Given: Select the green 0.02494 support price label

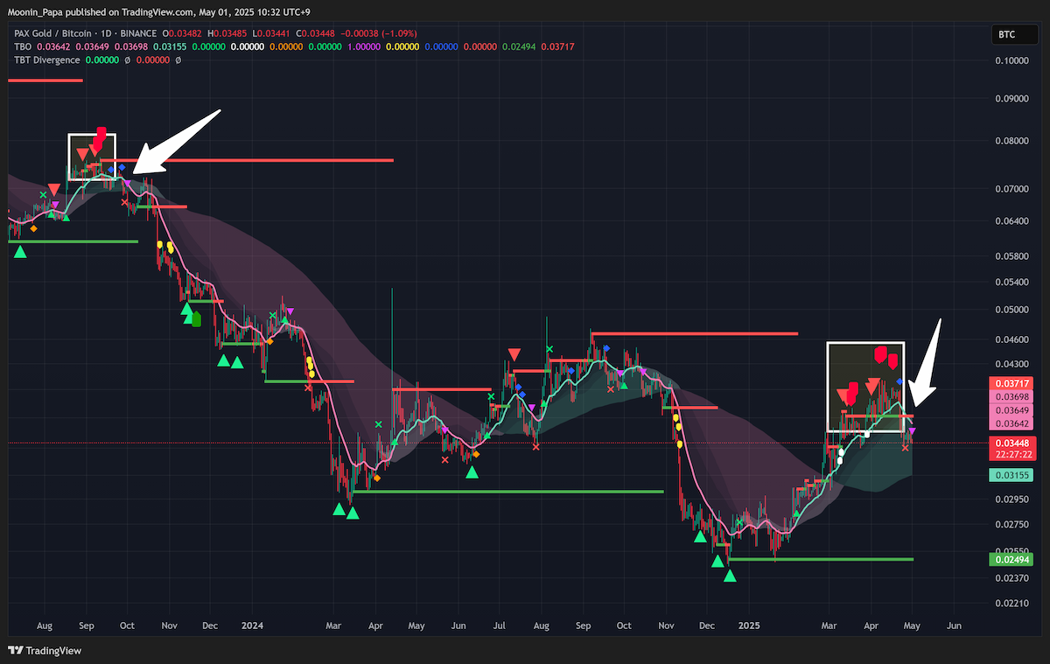Looking at the screenshot, I should click(x=1011, y=559).
